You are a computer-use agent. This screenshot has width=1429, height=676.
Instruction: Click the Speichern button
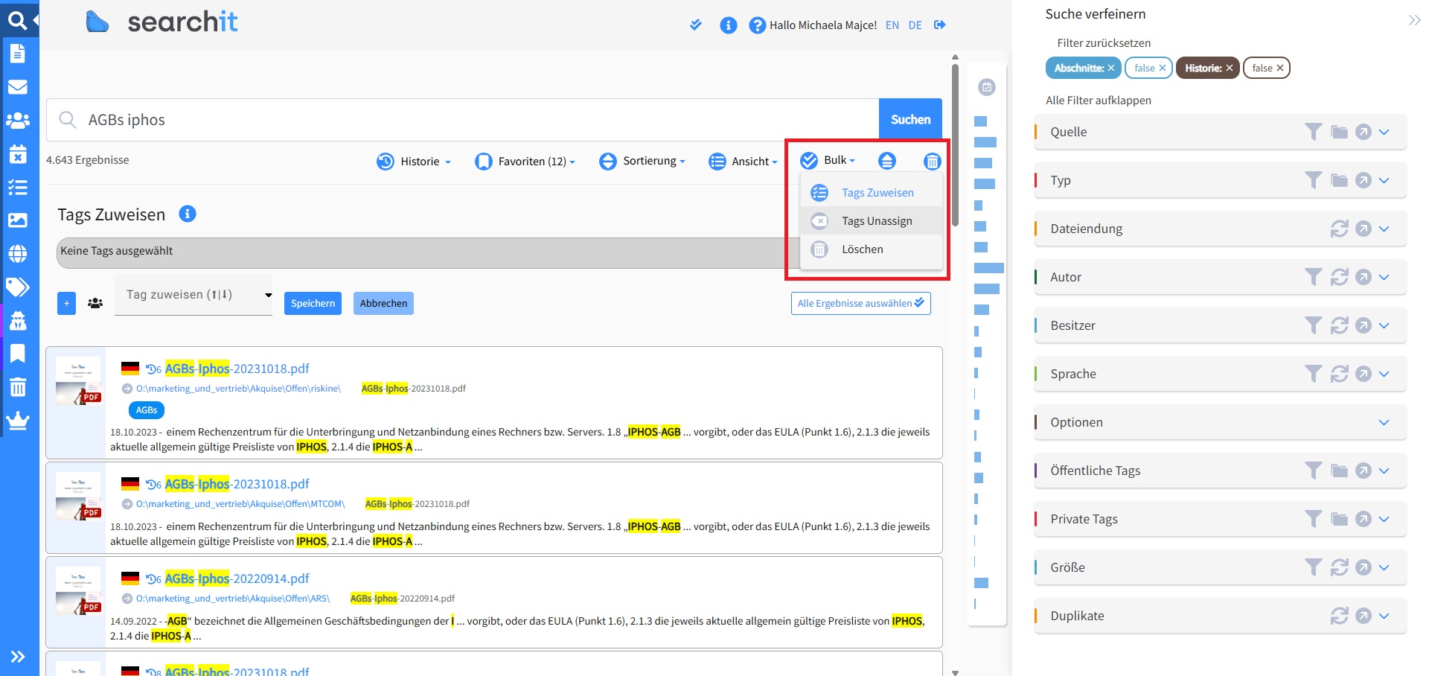pyautogui.click(x=313, y=303)
